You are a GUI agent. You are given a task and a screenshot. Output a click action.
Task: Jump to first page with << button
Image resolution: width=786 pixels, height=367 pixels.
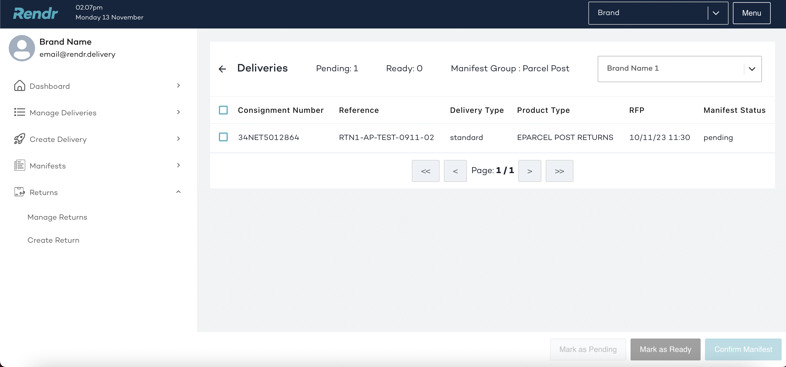[x=426, y=171]
